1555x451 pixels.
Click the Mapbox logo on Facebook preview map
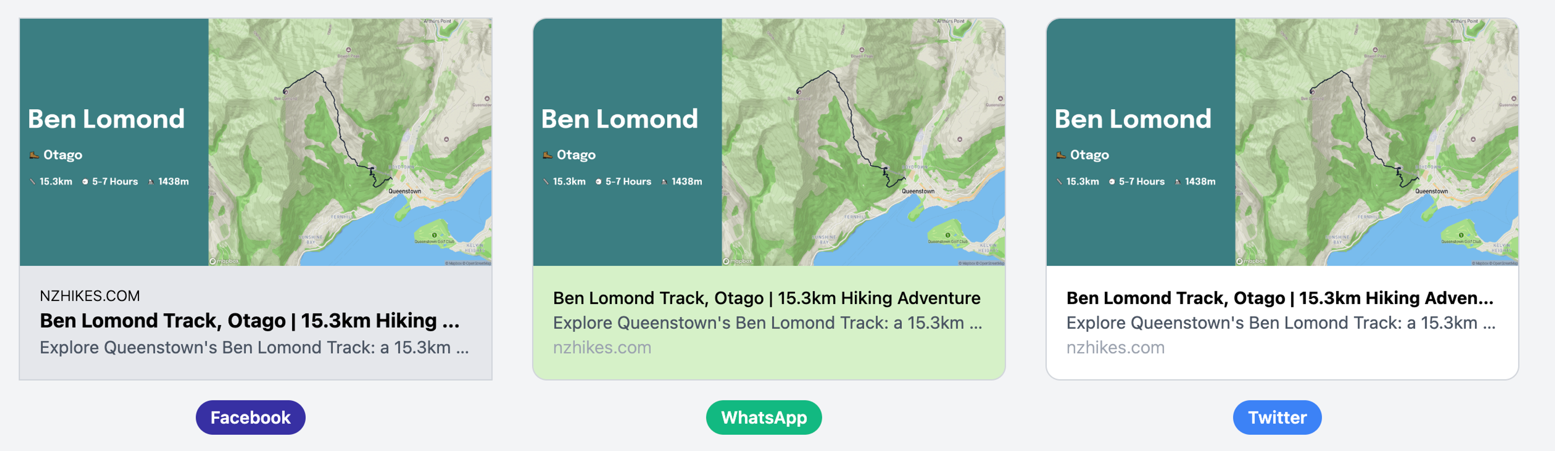click(225, 261)
